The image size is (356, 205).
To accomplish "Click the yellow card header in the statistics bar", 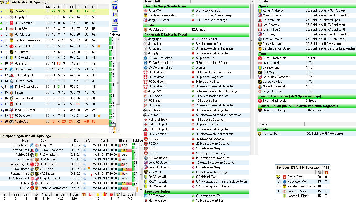I will 98,194.
